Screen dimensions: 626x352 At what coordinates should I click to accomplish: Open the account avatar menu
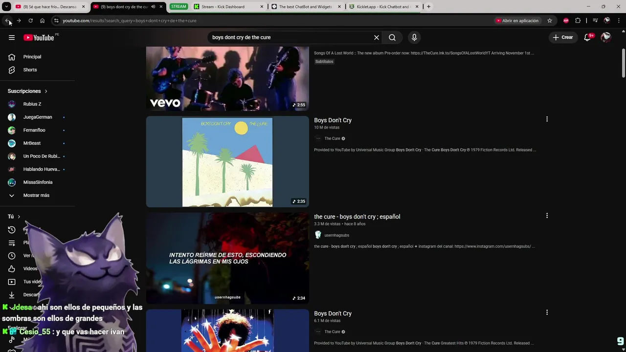tap(606, 38)
